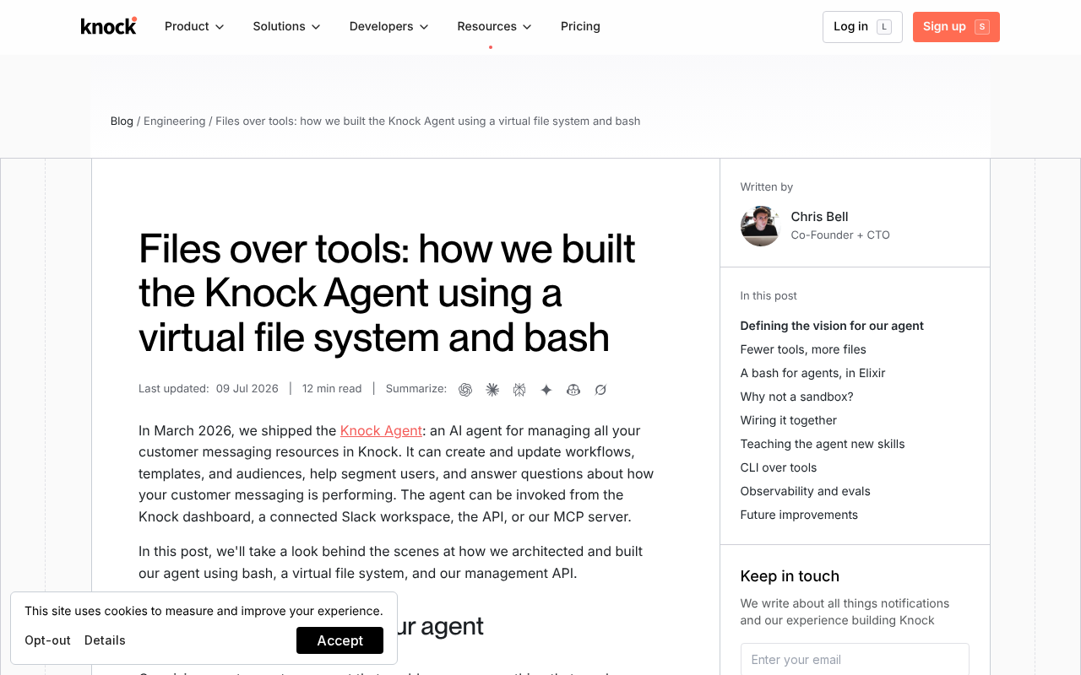Go to Engineering breadcrumb link
The height and width of the screenshot is (675, 1081).
[x=174, y=121]
